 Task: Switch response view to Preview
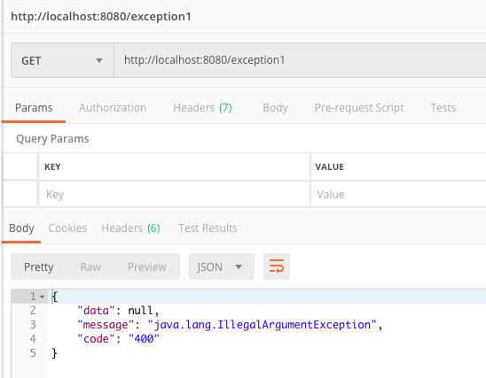pyautogui.click(x=147, y=266)
